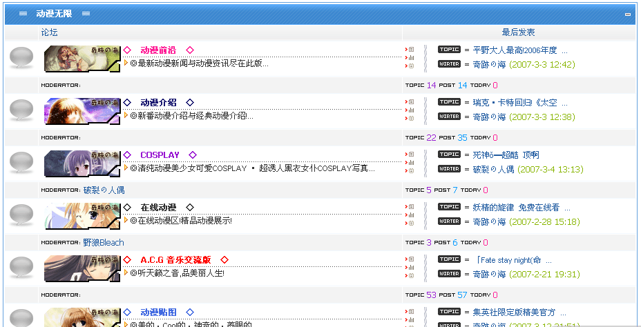
Task: Open writer 奇跡の海 in 在线动漫 row
Action: pyautogui.click(x=489, y=221)
